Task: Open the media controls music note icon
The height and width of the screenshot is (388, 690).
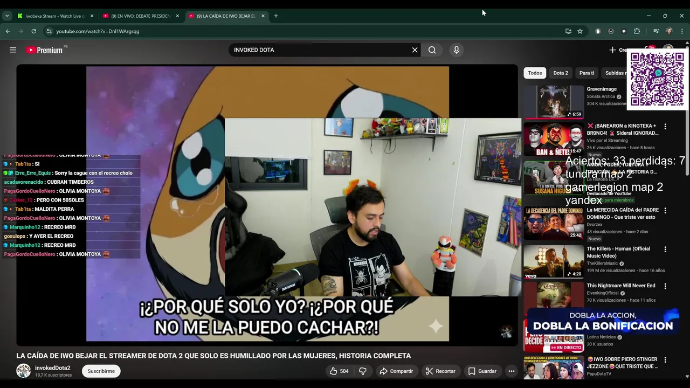Action: [x=656, y=31]
